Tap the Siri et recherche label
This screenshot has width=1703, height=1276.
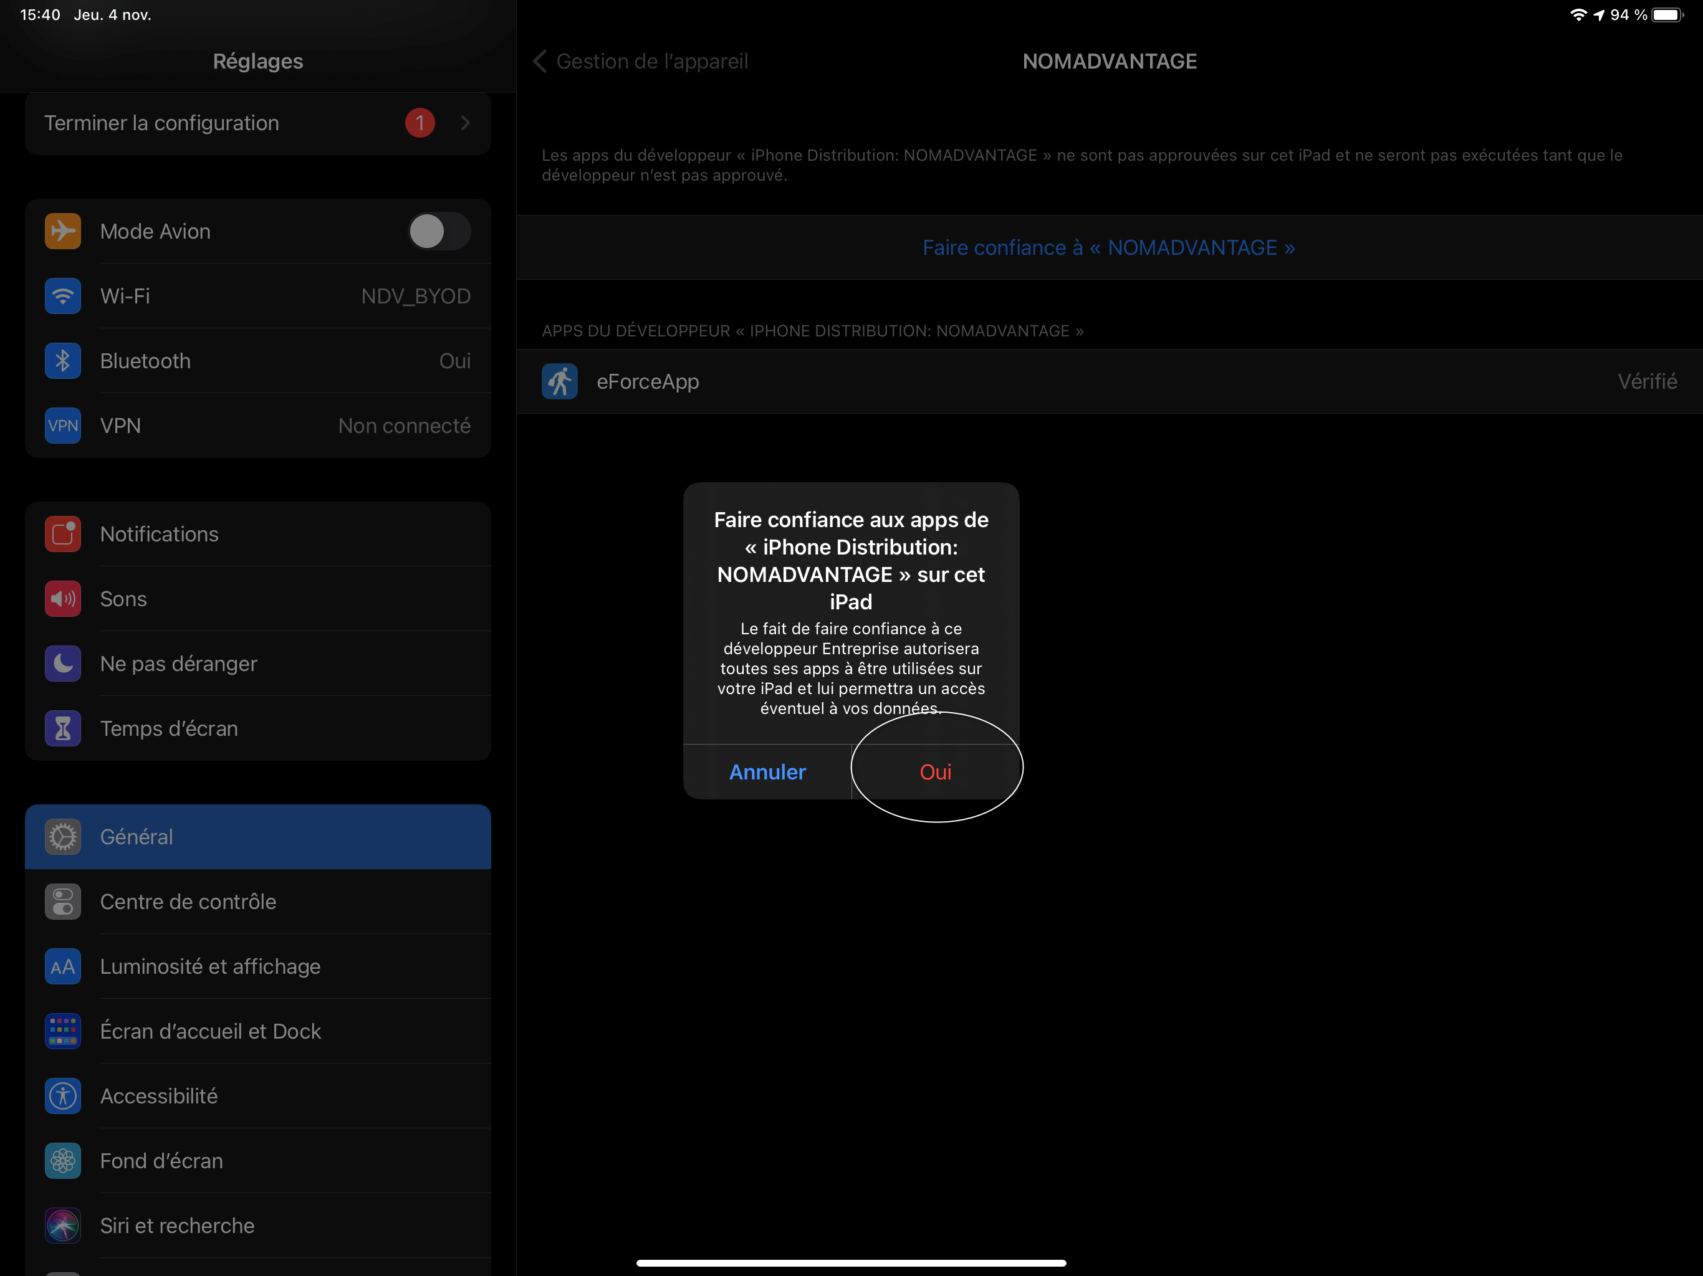click(x=177, y=1225)
